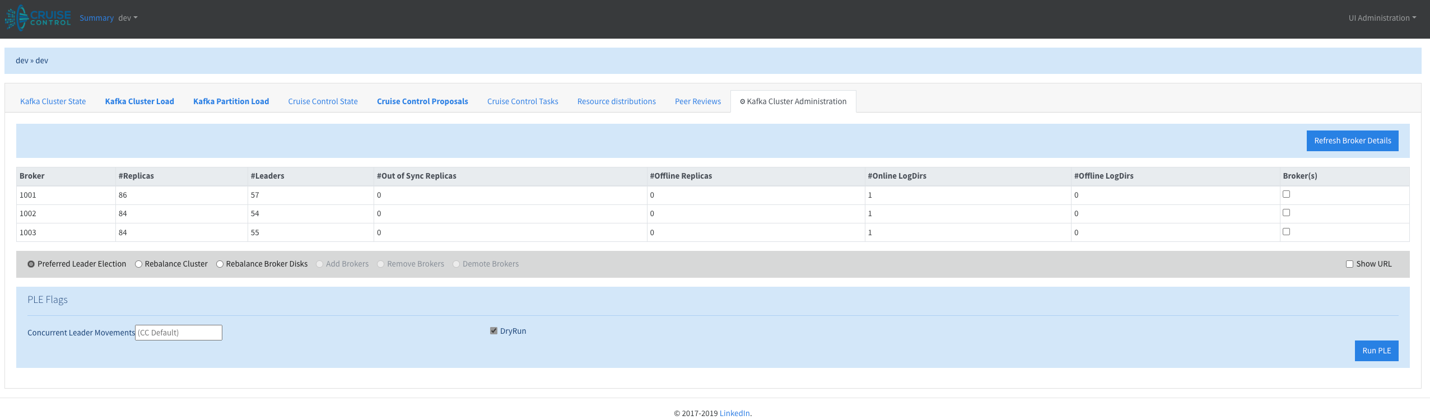The image size is (1430, 420).
Task: Select broker 1002 checkbox
Action: coord(1286,212)
